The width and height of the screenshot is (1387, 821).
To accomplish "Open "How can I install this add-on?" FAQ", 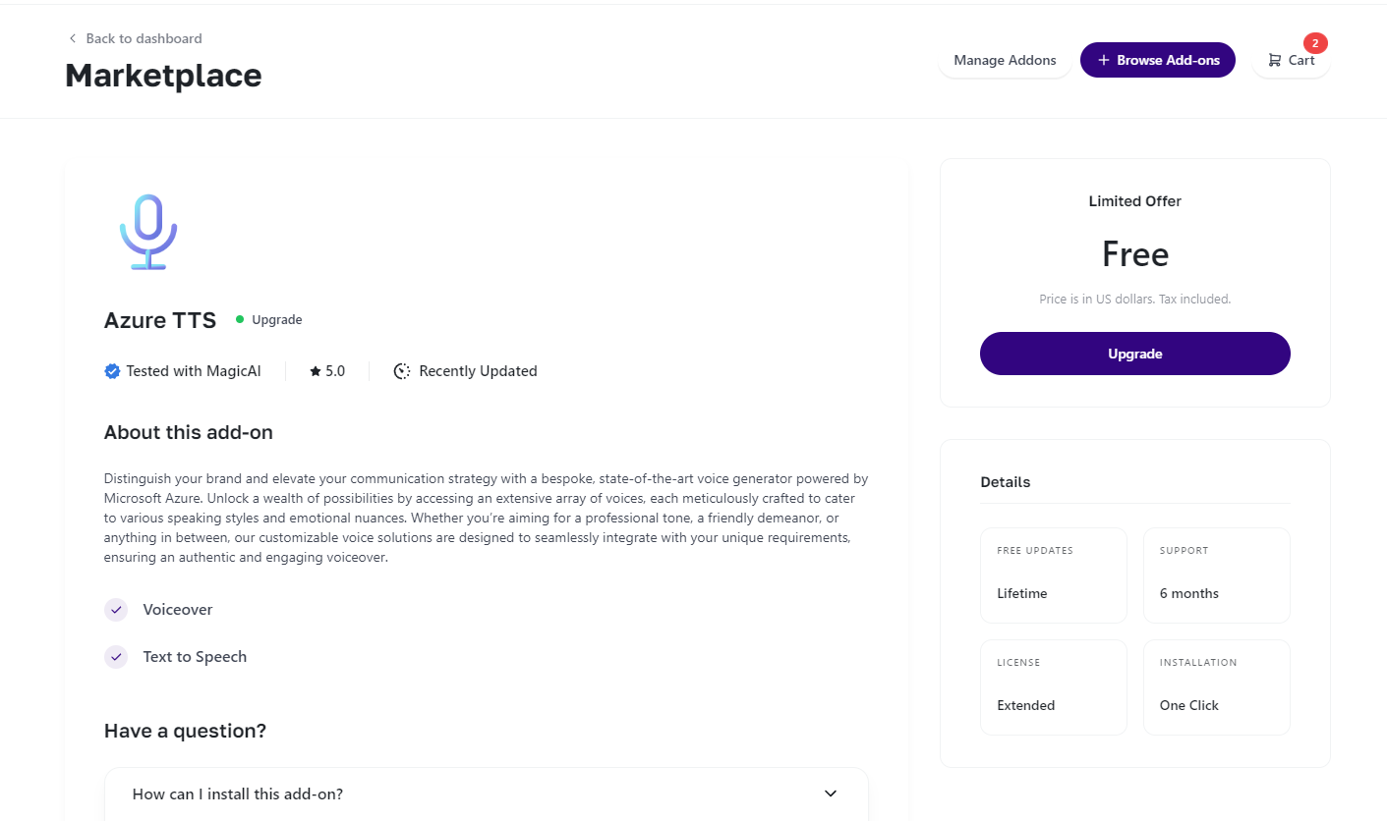I will [x=238, y=794].
